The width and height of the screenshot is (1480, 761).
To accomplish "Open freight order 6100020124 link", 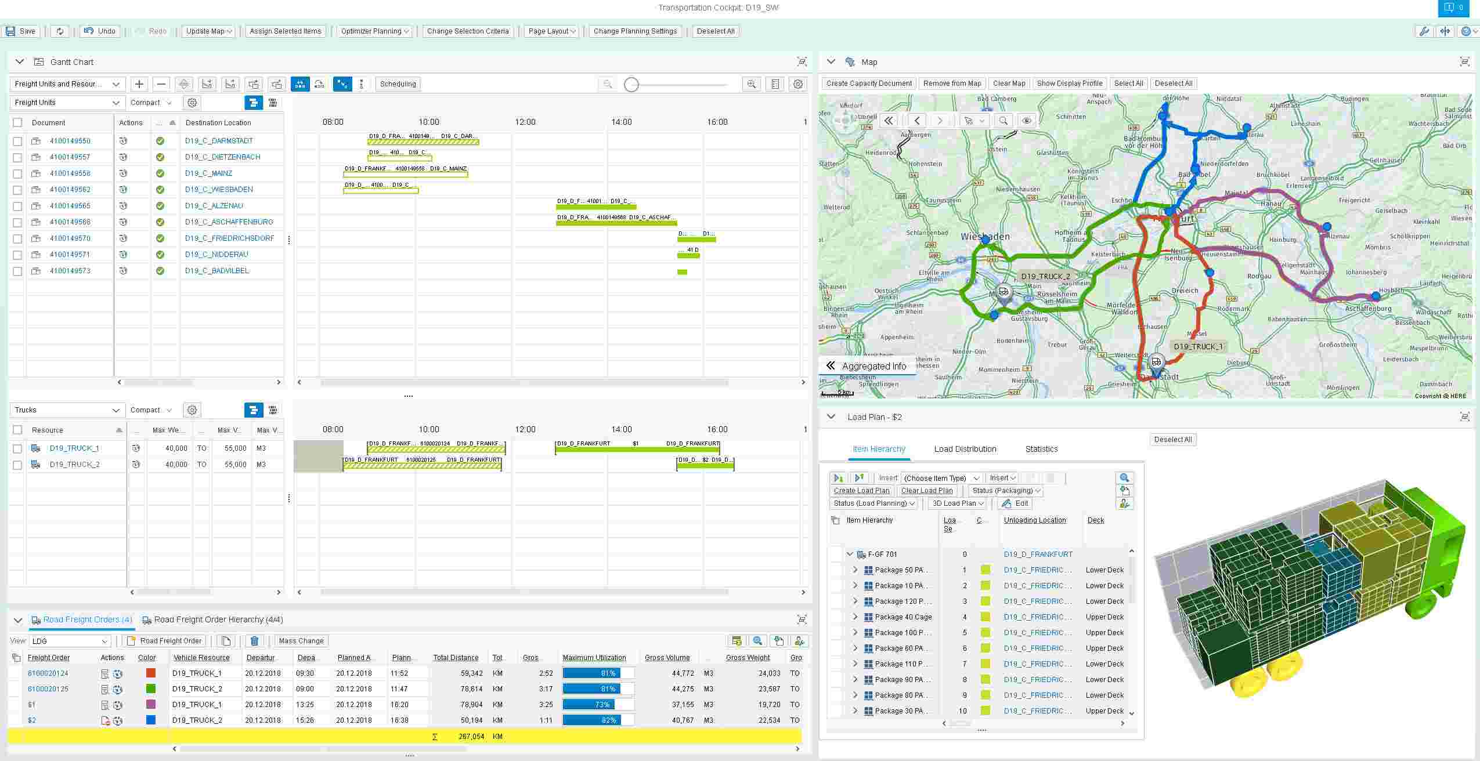I will click(48, 673).
